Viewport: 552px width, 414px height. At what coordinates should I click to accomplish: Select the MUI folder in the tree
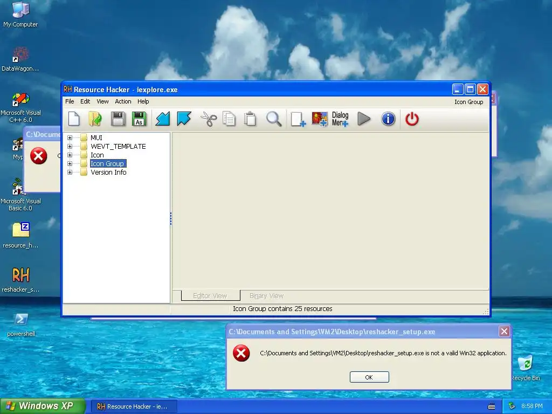pos(96,137)
